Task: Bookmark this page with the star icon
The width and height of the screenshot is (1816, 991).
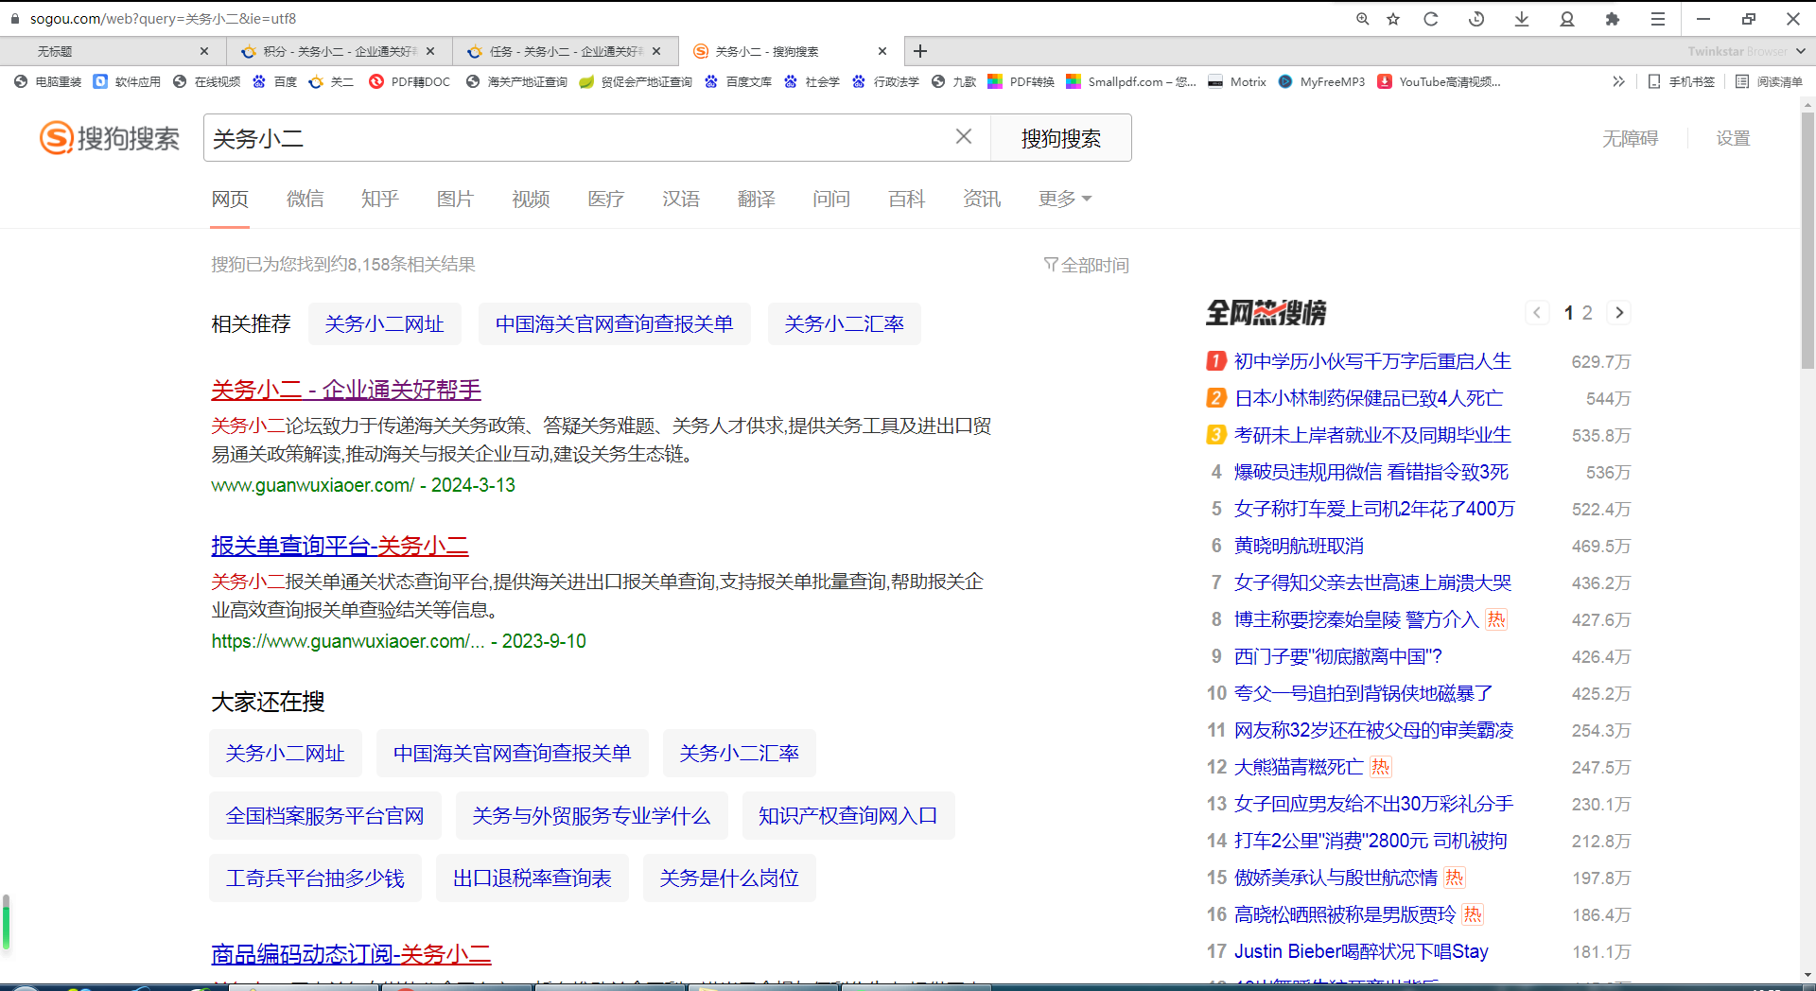Action: (x=1393, y=19)
